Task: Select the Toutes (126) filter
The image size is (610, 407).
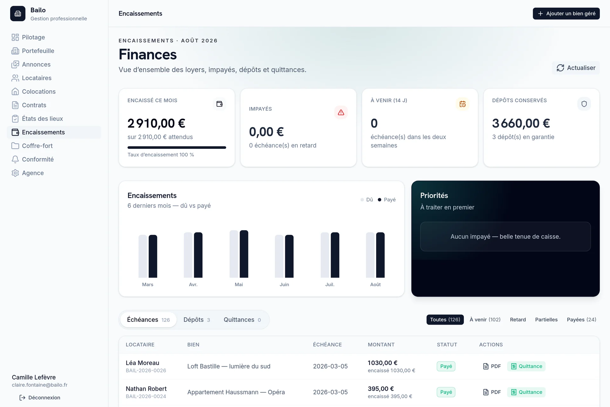Action: click(x=445, y=320)
